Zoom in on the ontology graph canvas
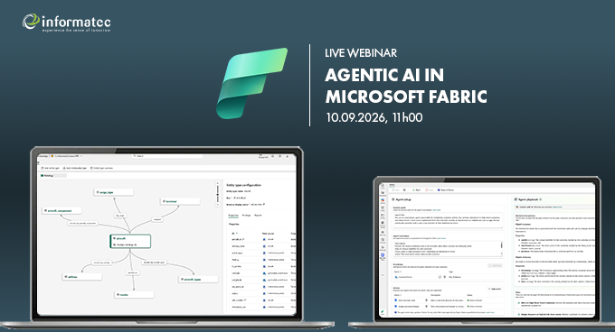 point(218,183)
